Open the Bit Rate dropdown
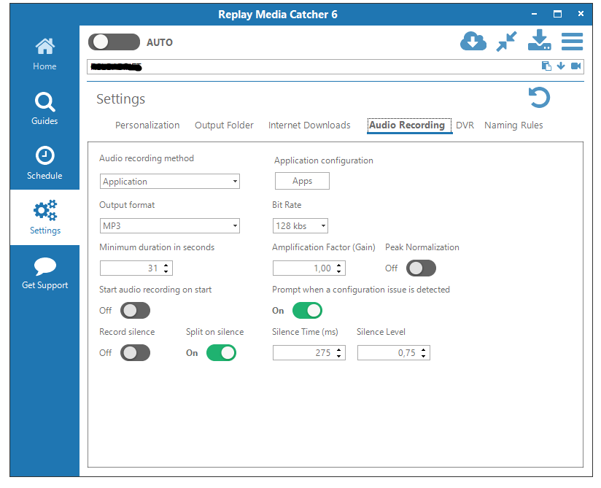Screen dimensions: 601x488 [x=300, y=226]
